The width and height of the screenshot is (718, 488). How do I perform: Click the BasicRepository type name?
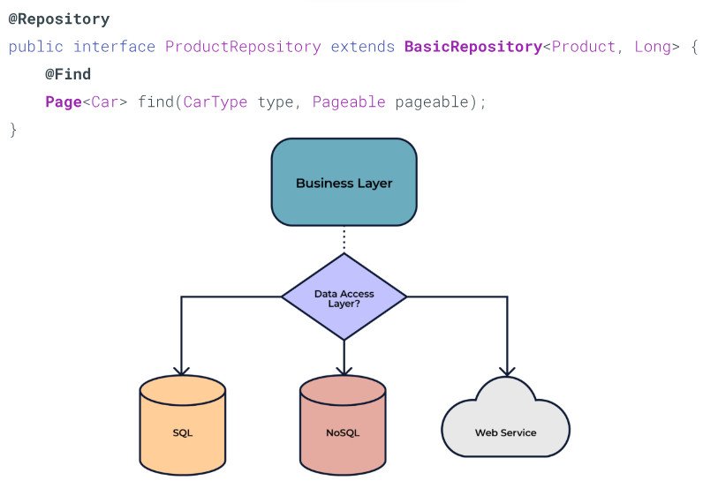(x=473, y=47)
